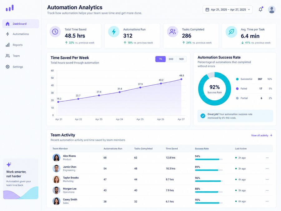Switch chart to 90D range
Image resolution: width=281 pixels, height=211 pixels.
click(x=181, y=59)
